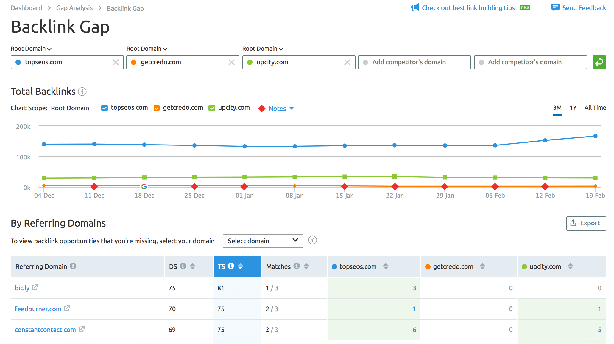The image size is (614, 344).
Task: Open Check out best link building tips
Action: click(468, 8)
